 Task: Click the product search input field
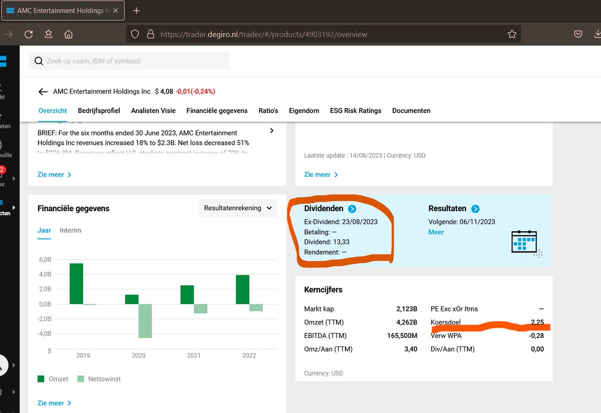point(129,61)
